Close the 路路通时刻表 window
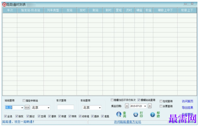The image size is (202, 128). point(192,4)
